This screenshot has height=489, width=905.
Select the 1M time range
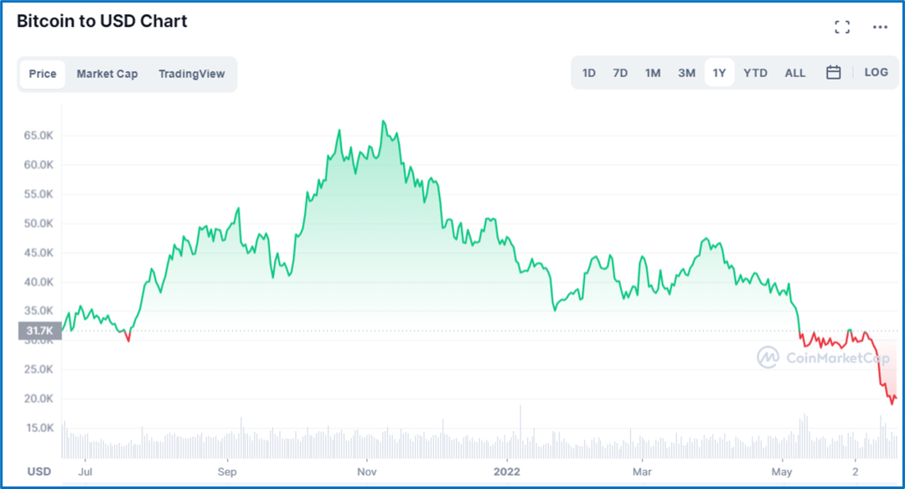click(653, 73)
